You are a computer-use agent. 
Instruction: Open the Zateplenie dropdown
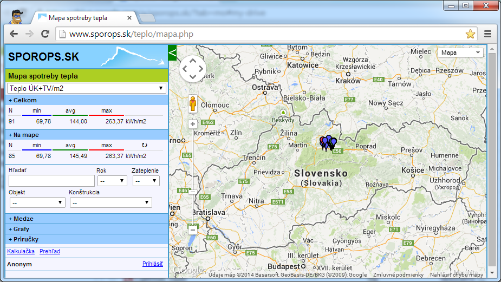pos(145,181)
